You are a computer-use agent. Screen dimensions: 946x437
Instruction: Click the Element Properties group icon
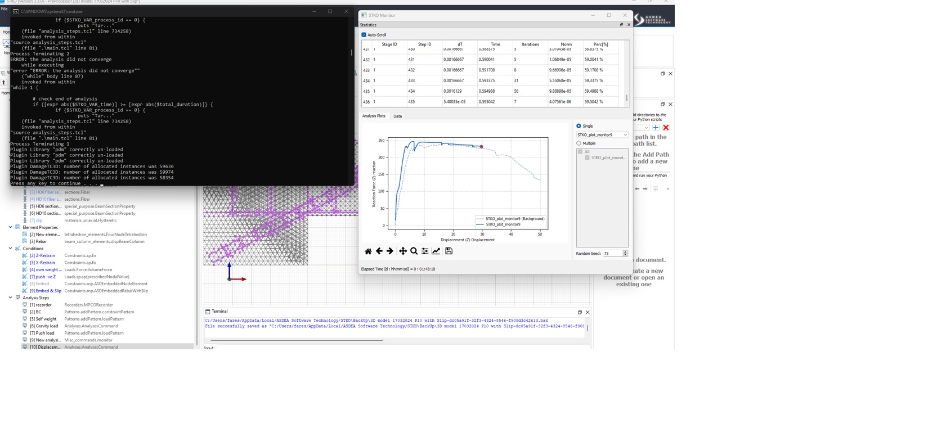pyautogui.click(x=18, y=227)
